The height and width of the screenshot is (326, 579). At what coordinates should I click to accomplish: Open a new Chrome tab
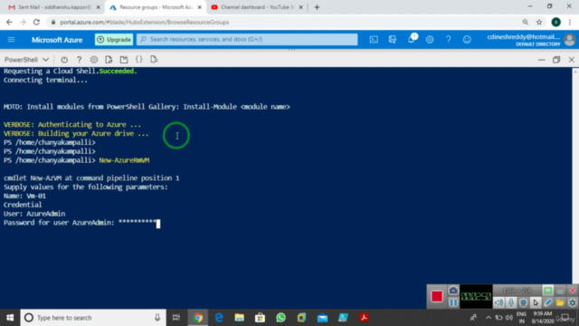coord(317,7)
